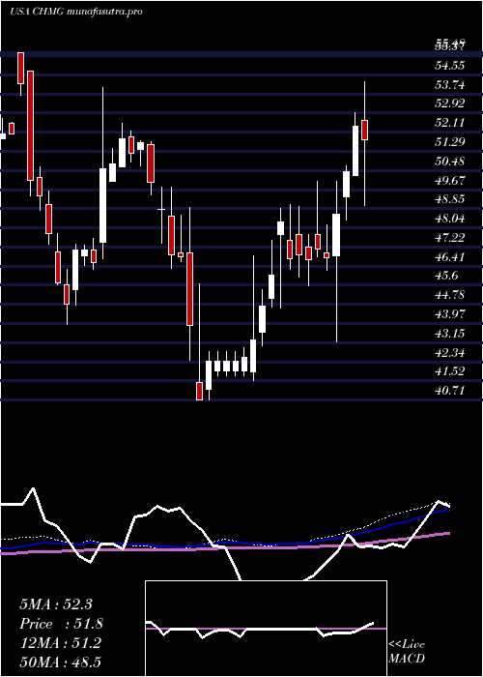Select the 50.48 price axis label

450,162
